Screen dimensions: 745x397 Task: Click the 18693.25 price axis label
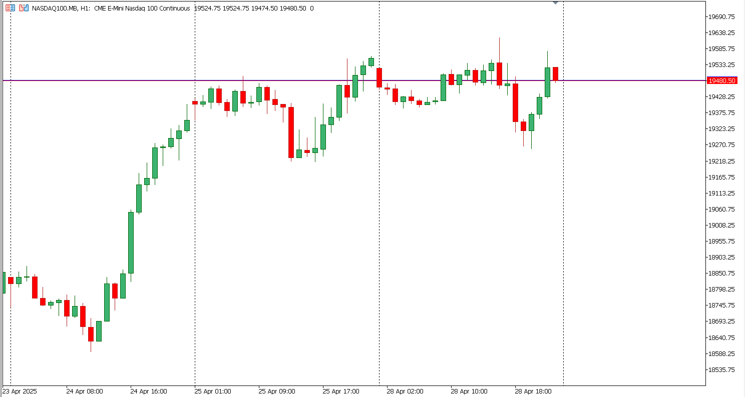pyautogui.click(x=721, y=321)
